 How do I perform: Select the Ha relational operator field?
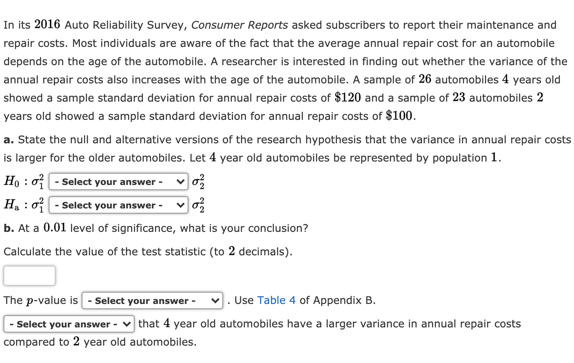point(117,205)
